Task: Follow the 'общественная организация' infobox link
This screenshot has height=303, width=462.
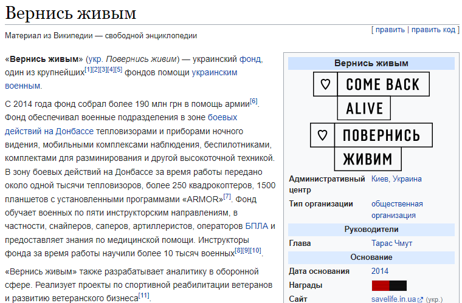Action: coord(397,209)
